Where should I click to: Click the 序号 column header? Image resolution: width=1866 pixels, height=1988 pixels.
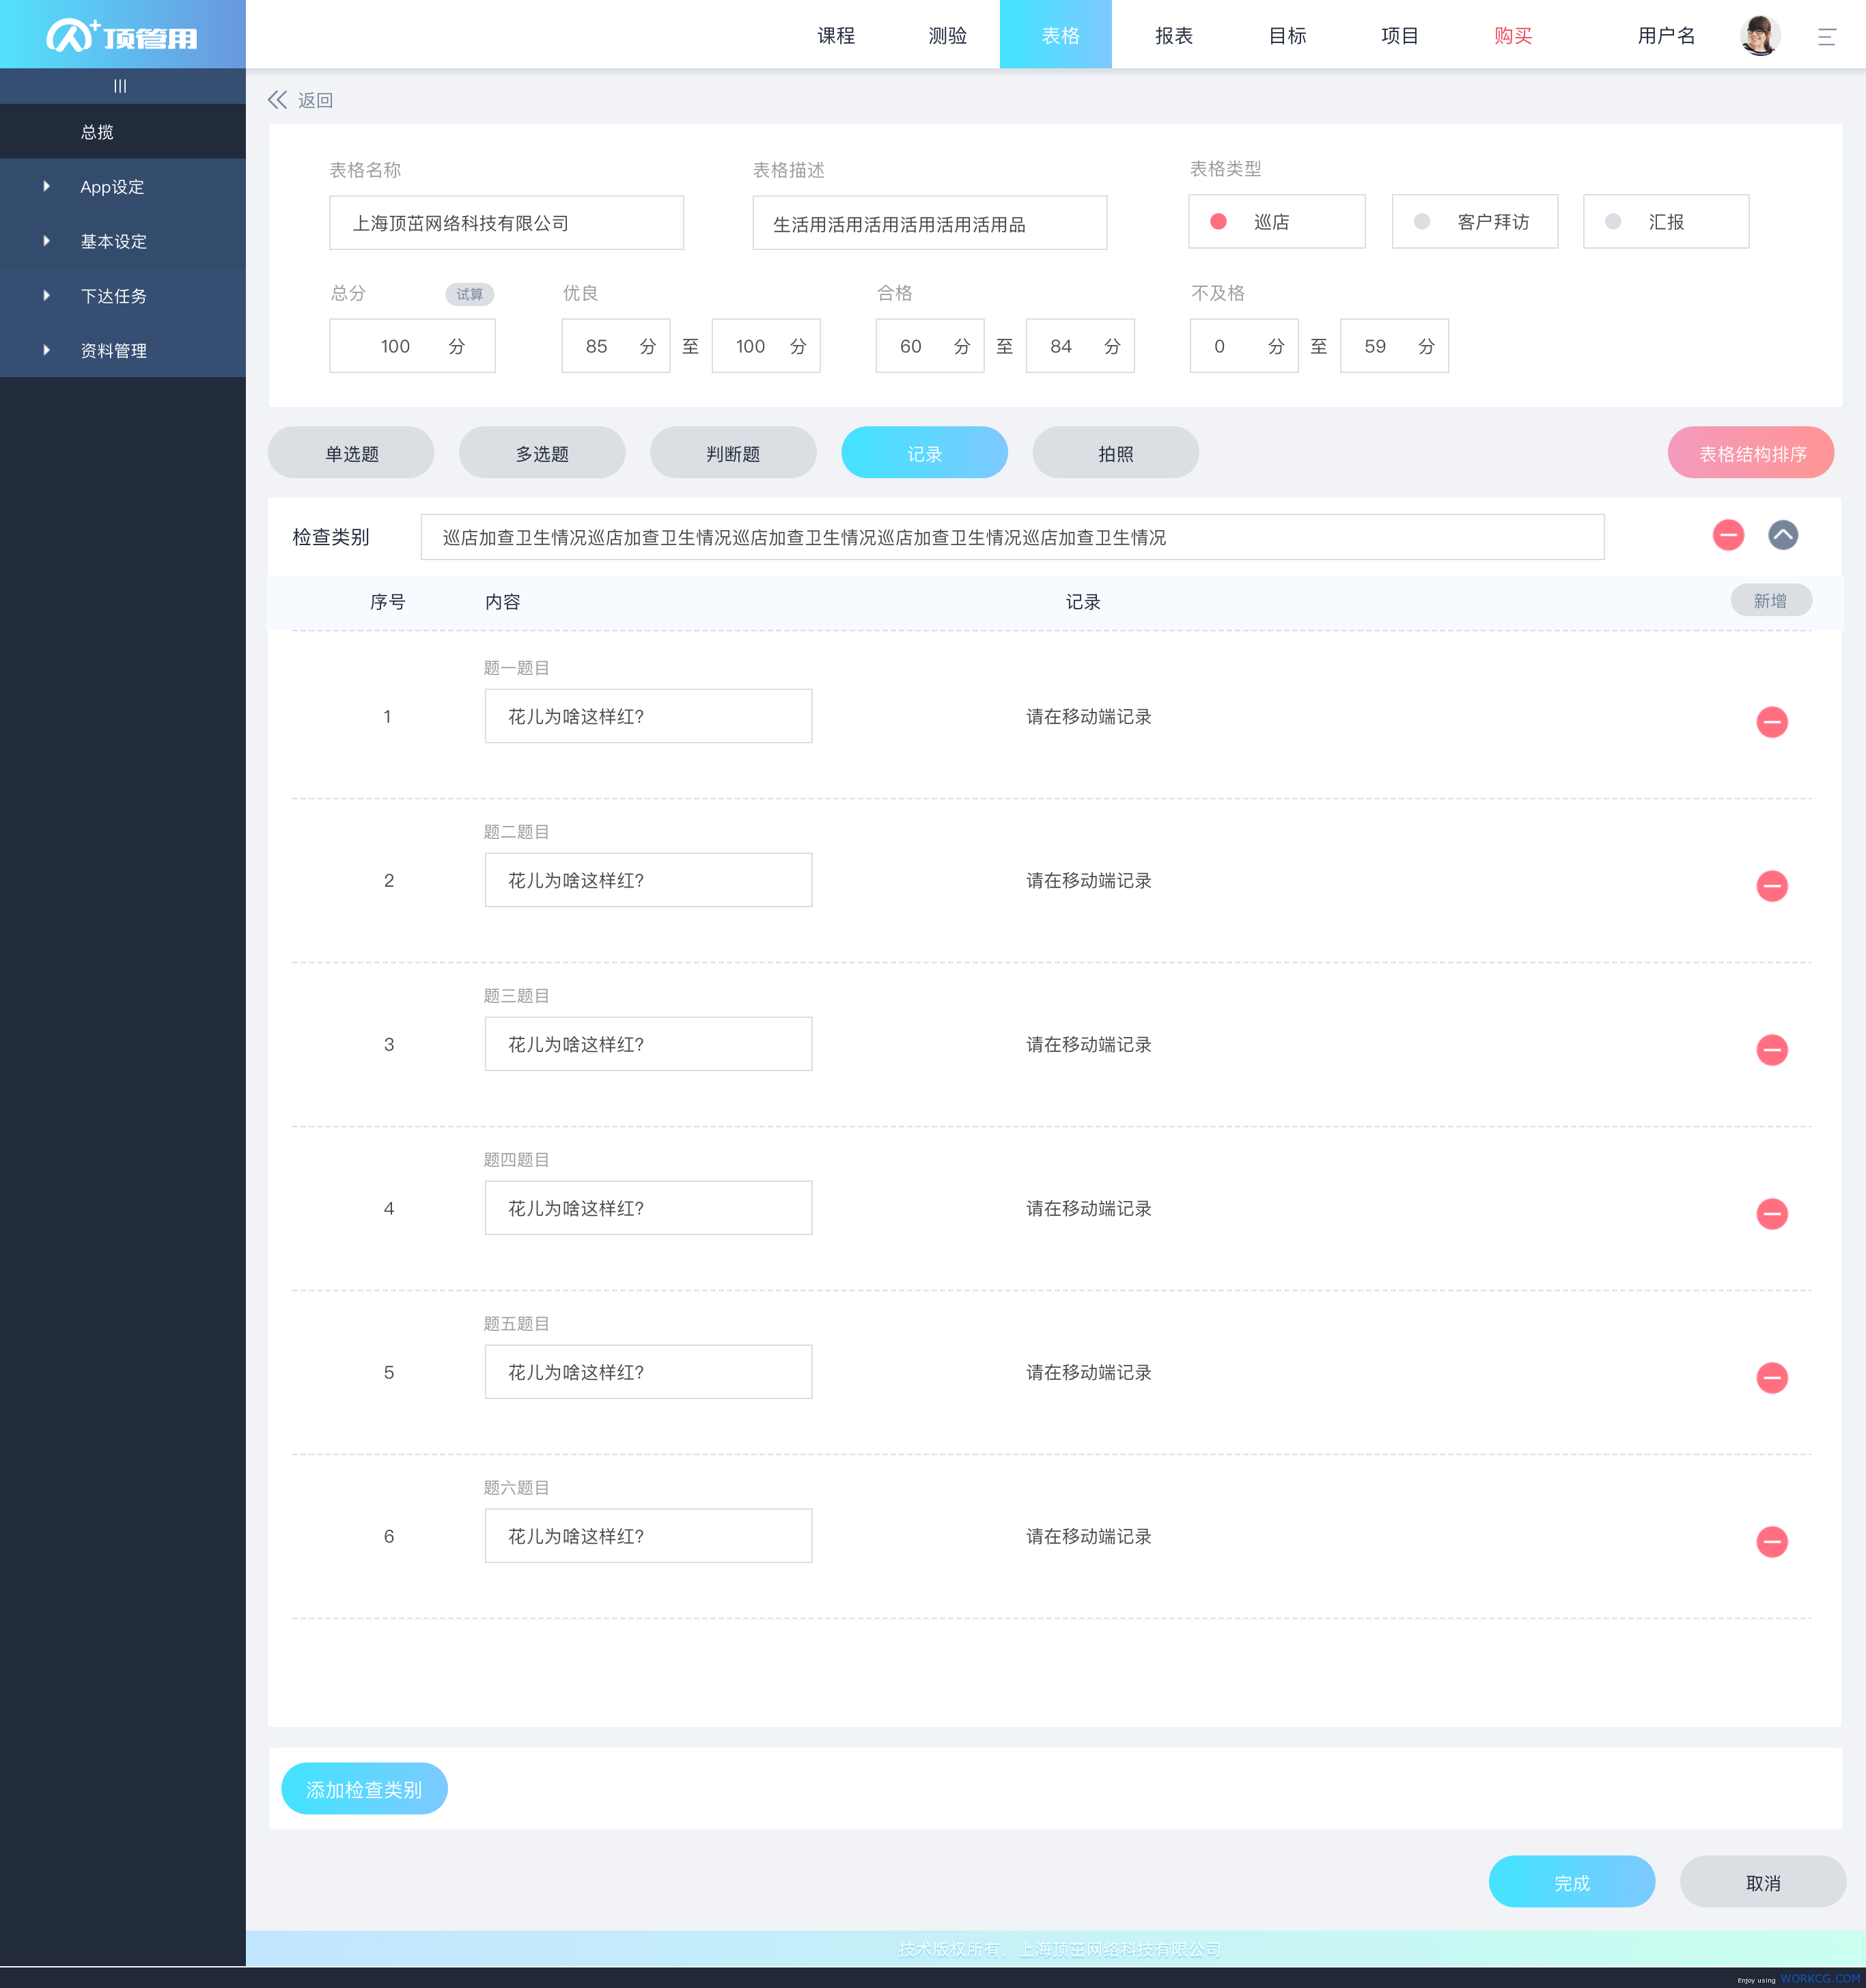click(x=387, y=601)
